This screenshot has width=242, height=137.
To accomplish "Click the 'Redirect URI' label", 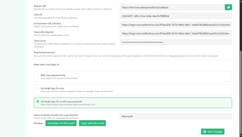I will [40, 6].
